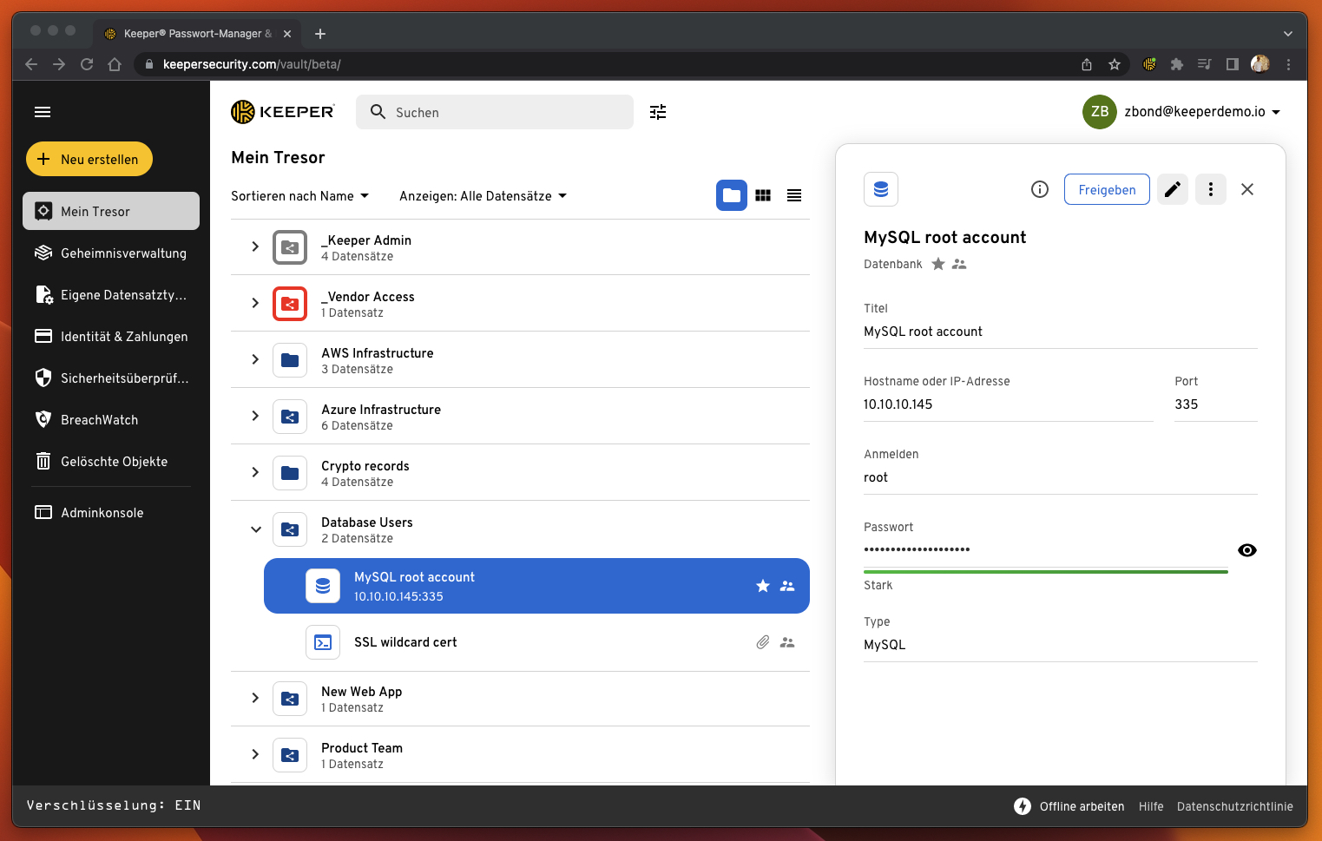Image resolution: width=1322 pixels, height=841 pixels.
Task: Click the Product Team folder icon
Action: (290, 755)
